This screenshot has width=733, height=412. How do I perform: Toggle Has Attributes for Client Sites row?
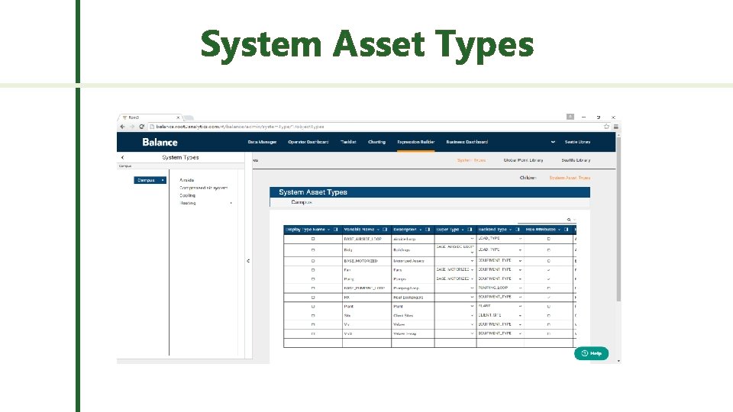coord(549,315)
